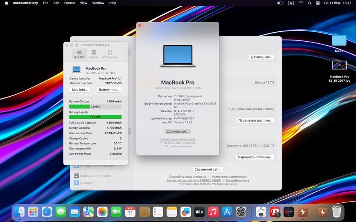This screenshot has width=356, height=222.
Task: Click the battery status menu icon
Action: coord(280,3)
